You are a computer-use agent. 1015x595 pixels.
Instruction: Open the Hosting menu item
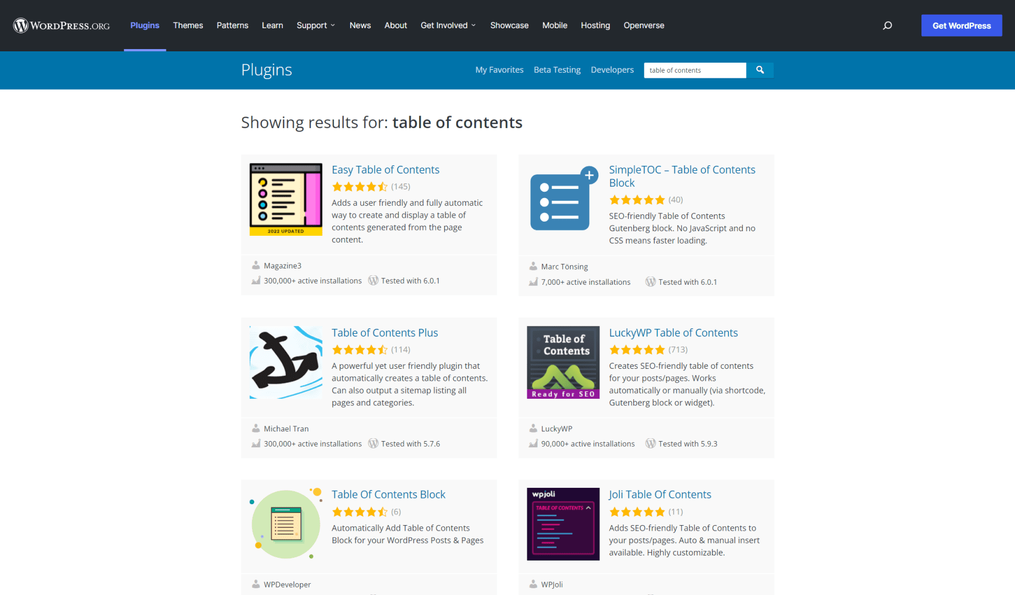tap(595, 25)
